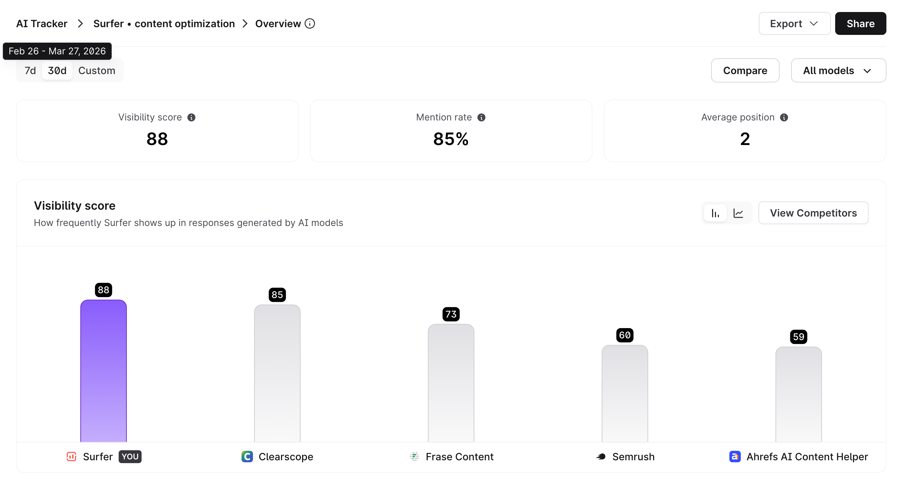Click the Semrush logo icon
The width and height of the screenshot is (899, 484).
pyautogui.click(x=601, y=457)
